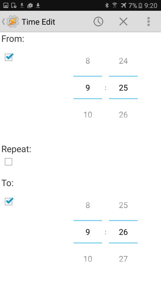Viewport: 161px width, 287px height.
Task: Select hour 10 in To picker
Action: pos(88,259)
